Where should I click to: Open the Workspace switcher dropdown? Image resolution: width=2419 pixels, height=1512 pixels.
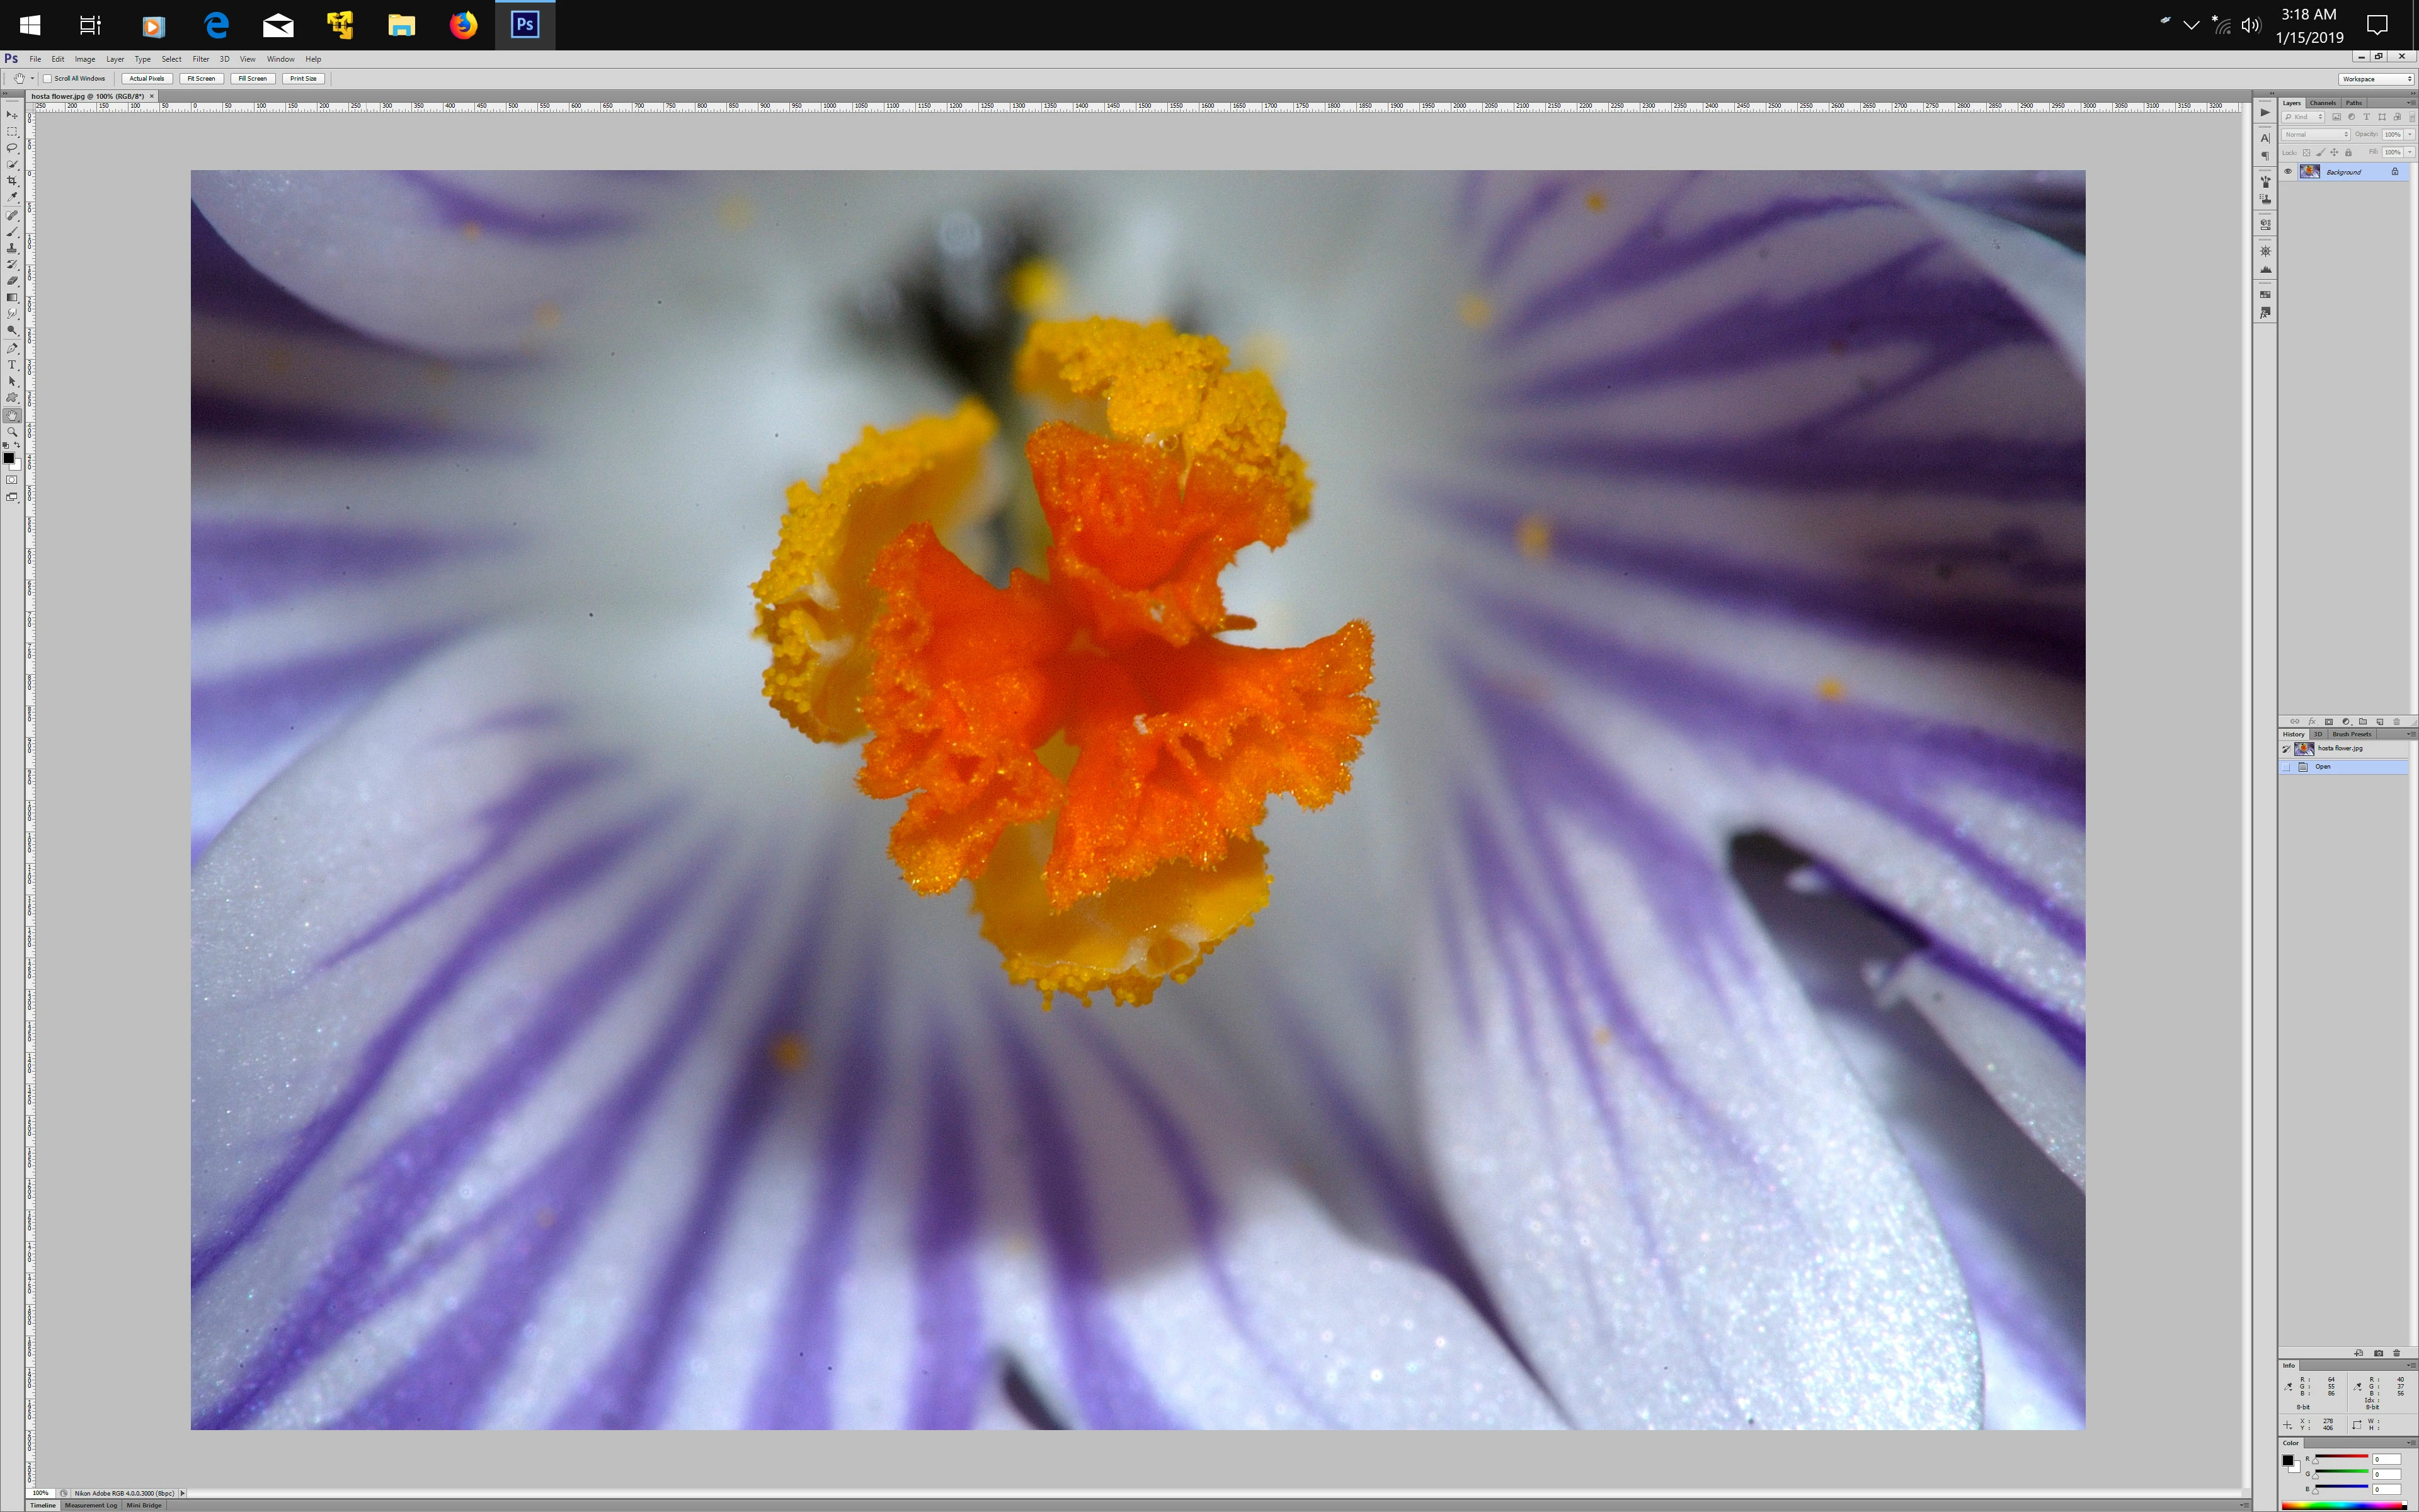click(2376, 79)
